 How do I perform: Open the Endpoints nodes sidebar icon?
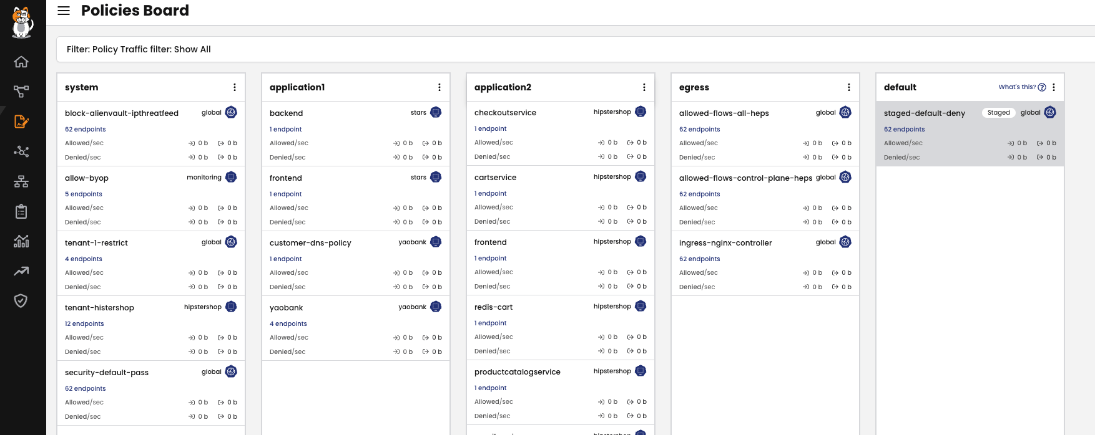(21, 151)
